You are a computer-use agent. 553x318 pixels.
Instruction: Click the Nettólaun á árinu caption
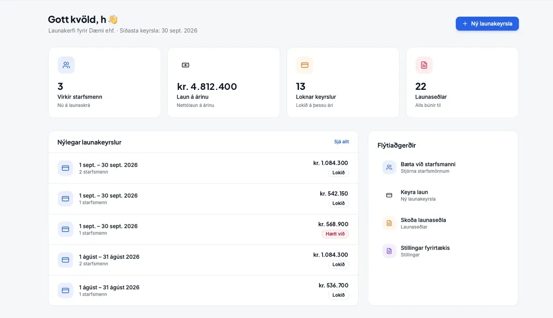(195, 105)
